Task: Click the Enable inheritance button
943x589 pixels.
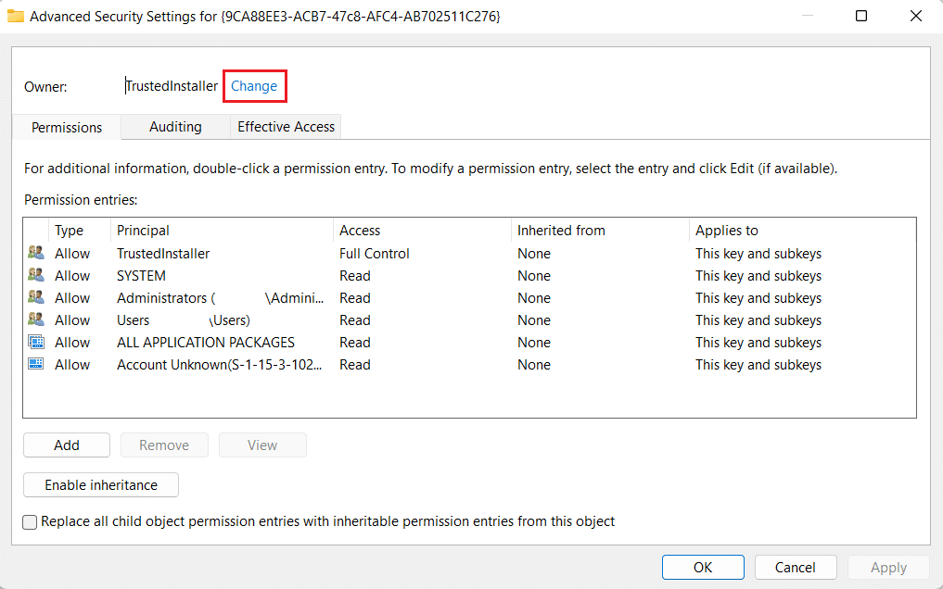Action: (100, 484)
